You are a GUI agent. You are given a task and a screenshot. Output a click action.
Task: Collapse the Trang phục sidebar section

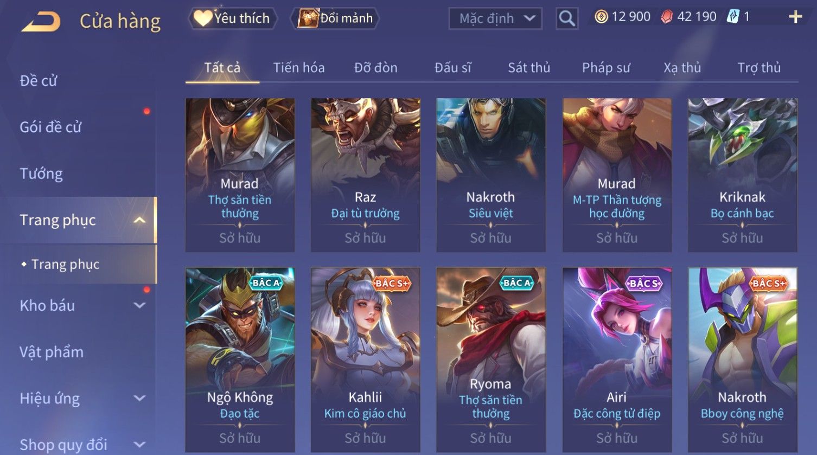point(139,220)
